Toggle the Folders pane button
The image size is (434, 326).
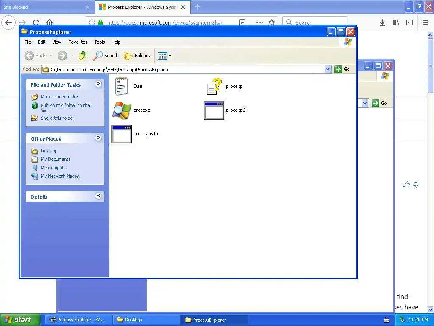[x=137, y=56]
